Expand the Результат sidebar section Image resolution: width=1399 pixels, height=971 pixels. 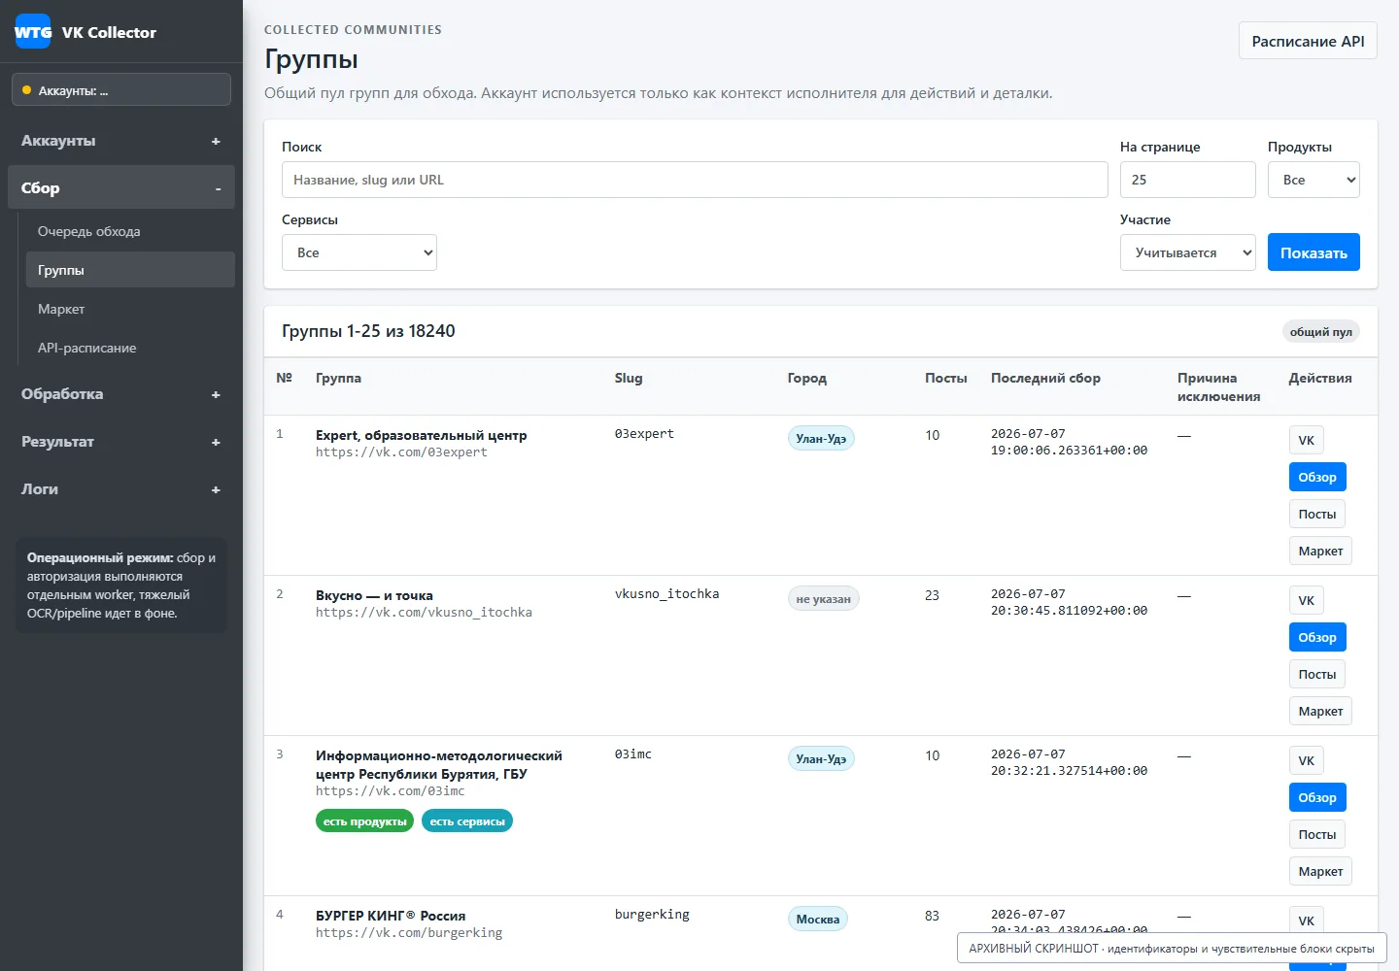(121, 442)
